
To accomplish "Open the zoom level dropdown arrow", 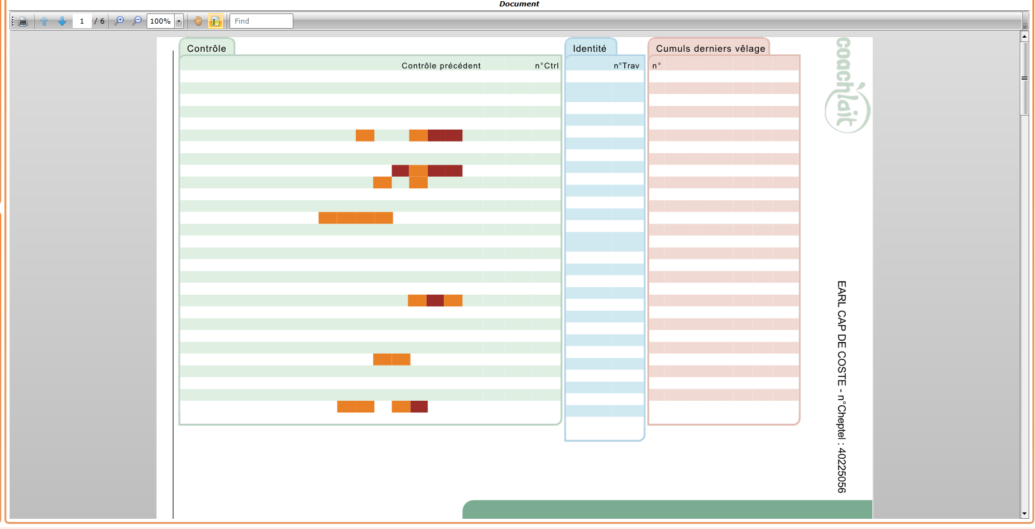I will 179,21.
